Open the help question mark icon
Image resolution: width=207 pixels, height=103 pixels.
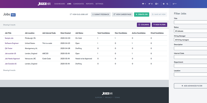pos(164,4)
